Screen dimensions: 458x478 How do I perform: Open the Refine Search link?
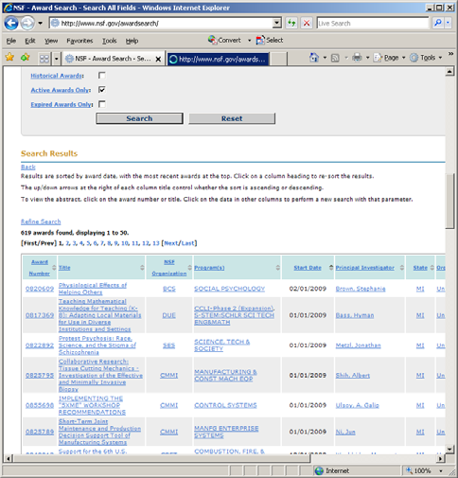41,221
